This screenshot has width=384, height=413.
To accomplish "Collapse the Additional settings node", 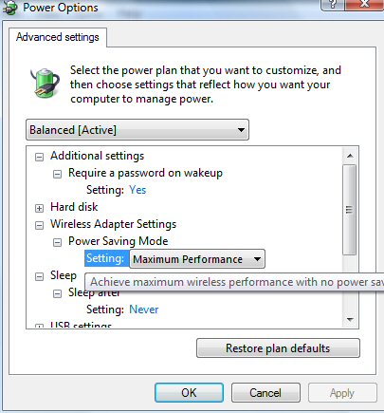I will tap(39, 157).
